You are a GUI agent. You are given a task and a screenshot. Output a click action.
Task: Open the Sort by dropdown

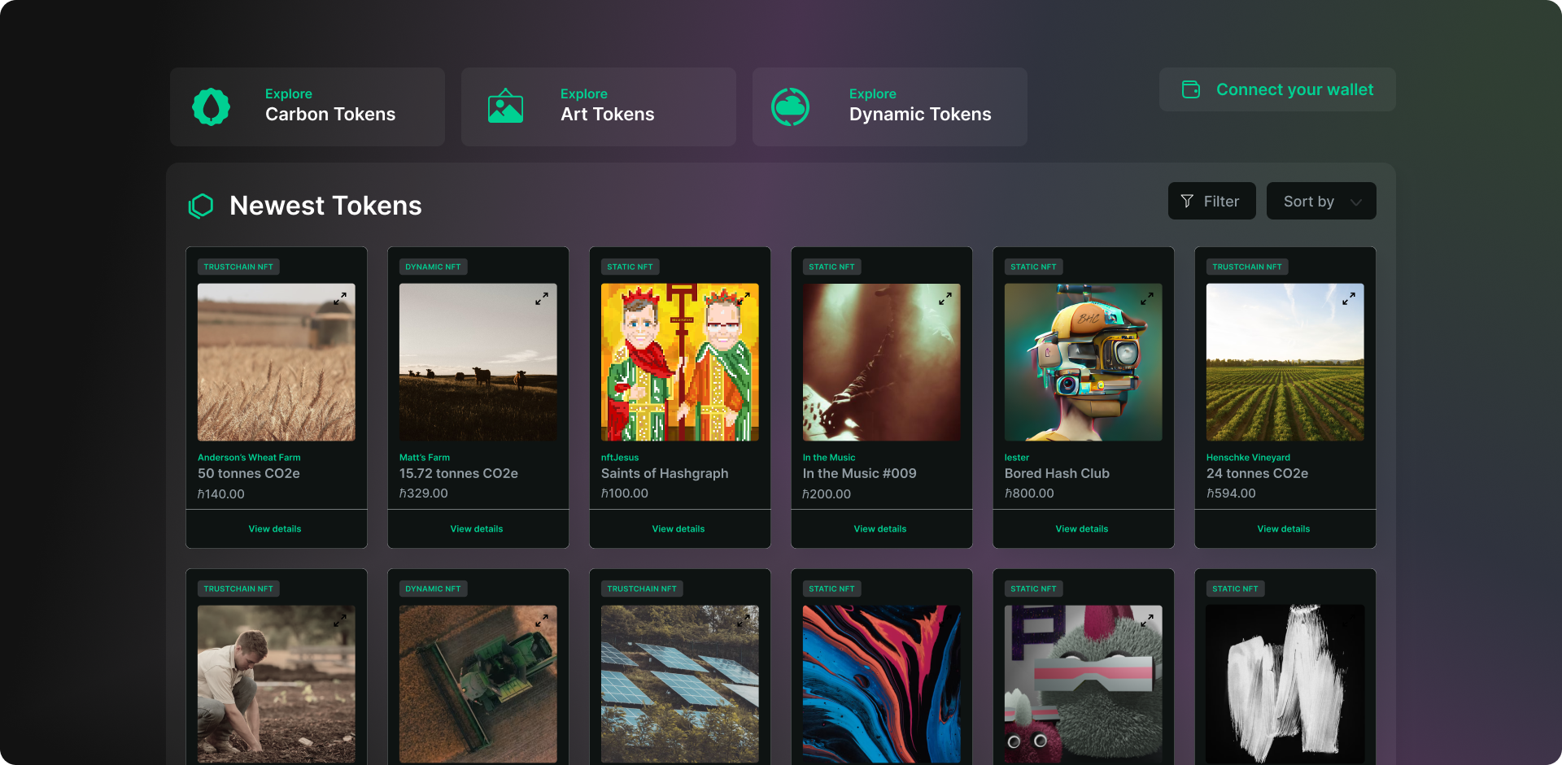pos(1321,201)
